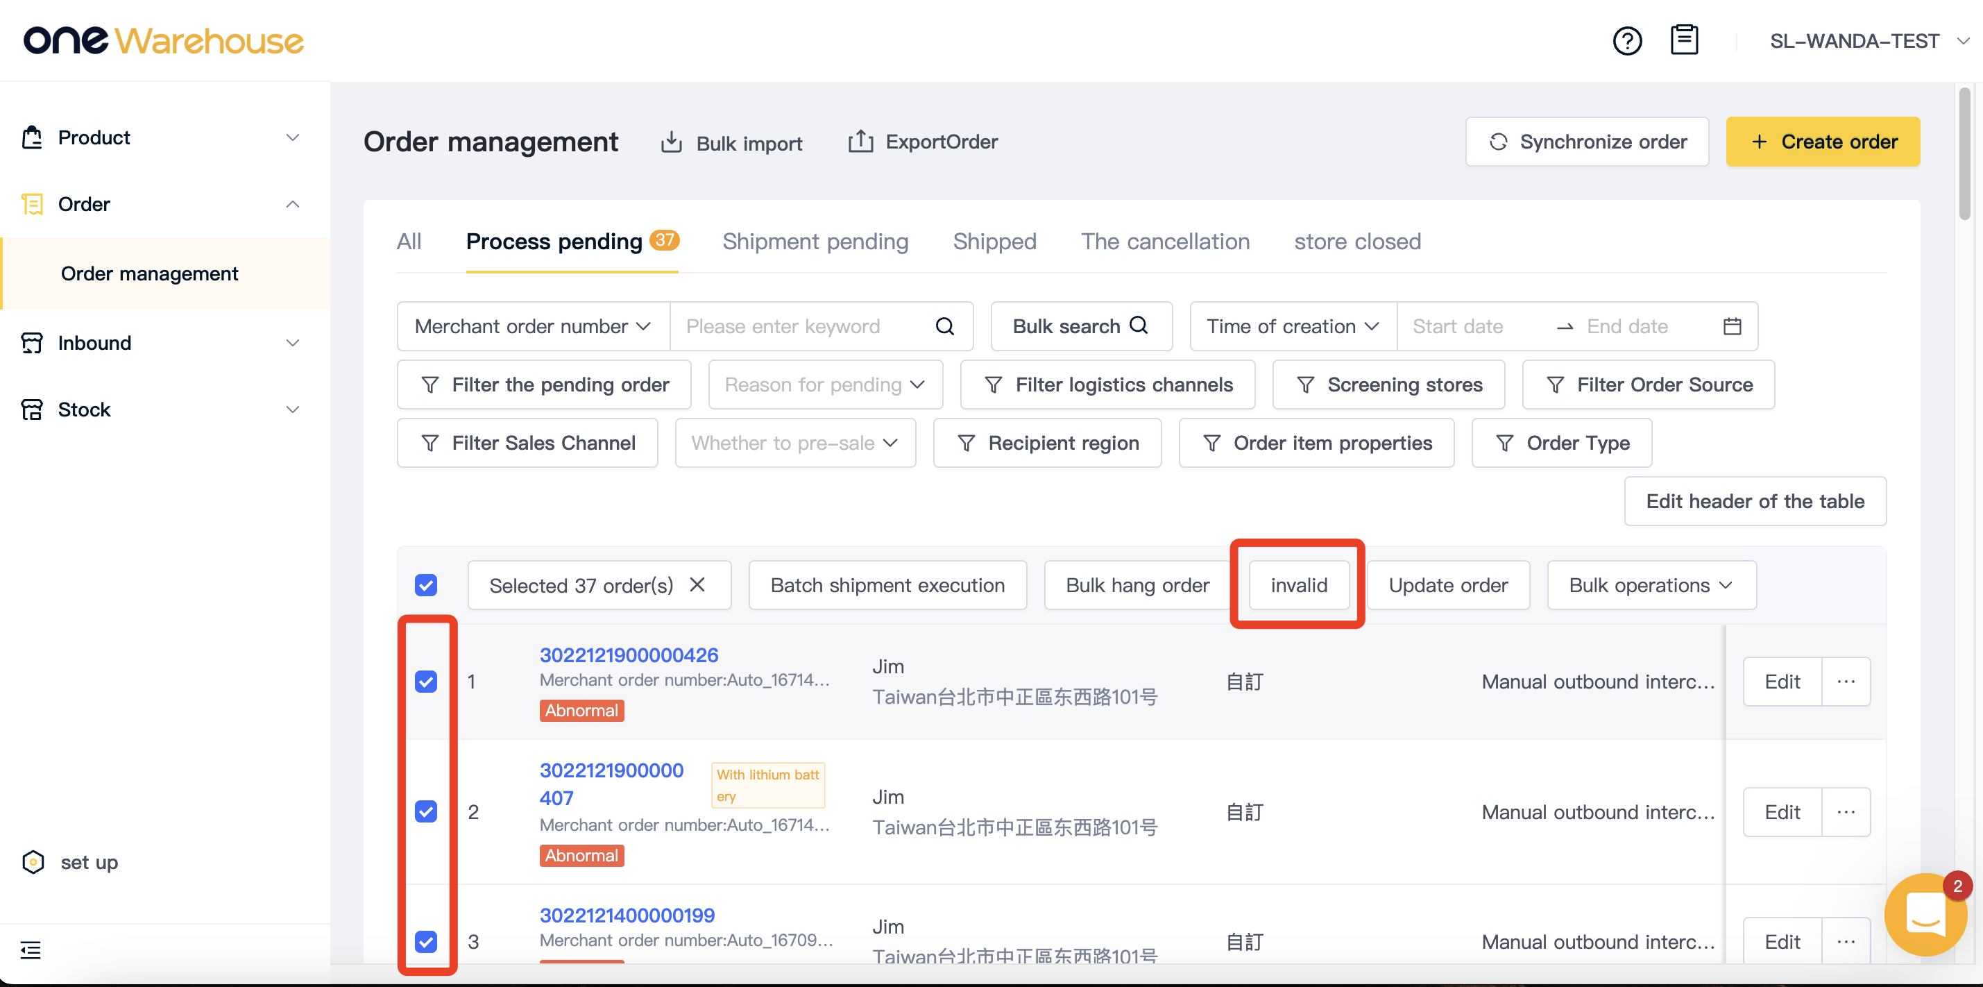Screen dimensions: 1983x987
Task: Expand the Bulk operations dropdown
Action: click(x=1651, y=585)
